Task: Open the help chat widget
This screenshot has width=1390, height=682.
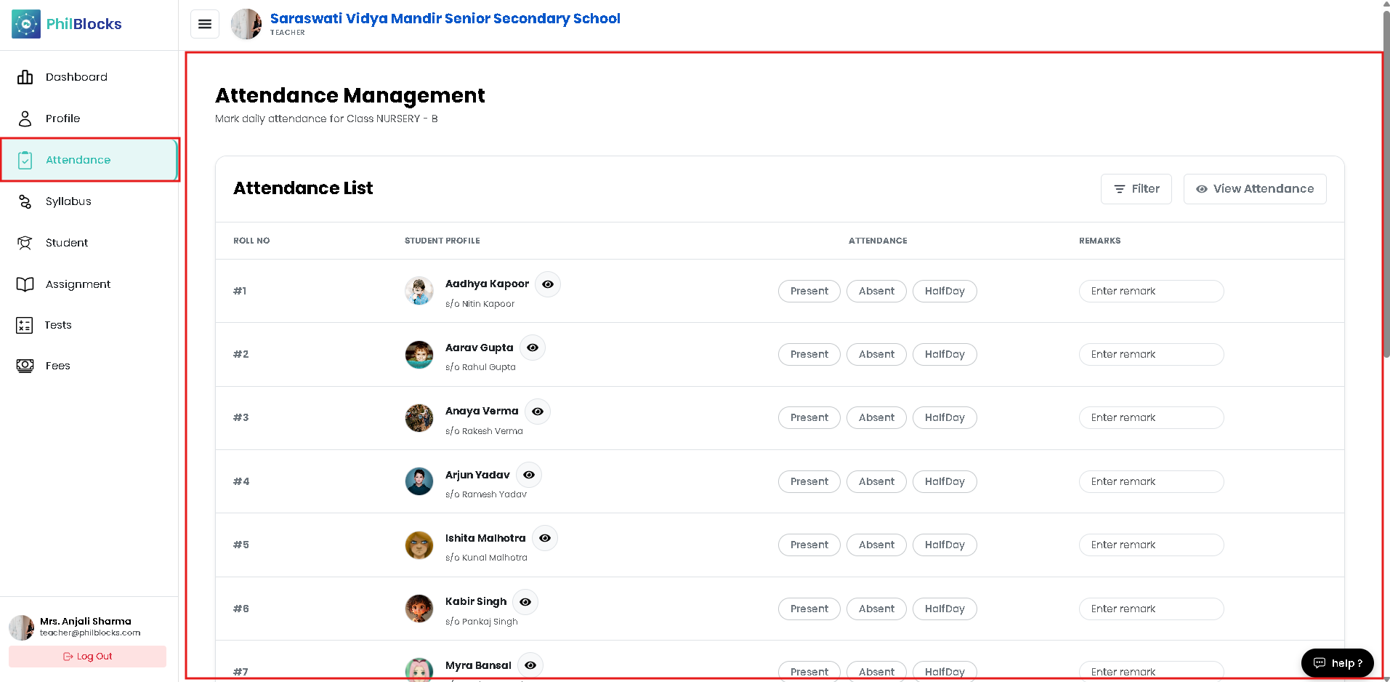Action: 1337,663
